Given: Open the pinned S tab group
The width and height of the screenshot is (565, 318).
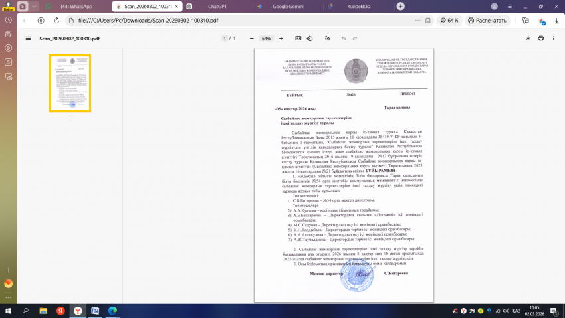Looking at the screenshot, I should tap(23, 6).
